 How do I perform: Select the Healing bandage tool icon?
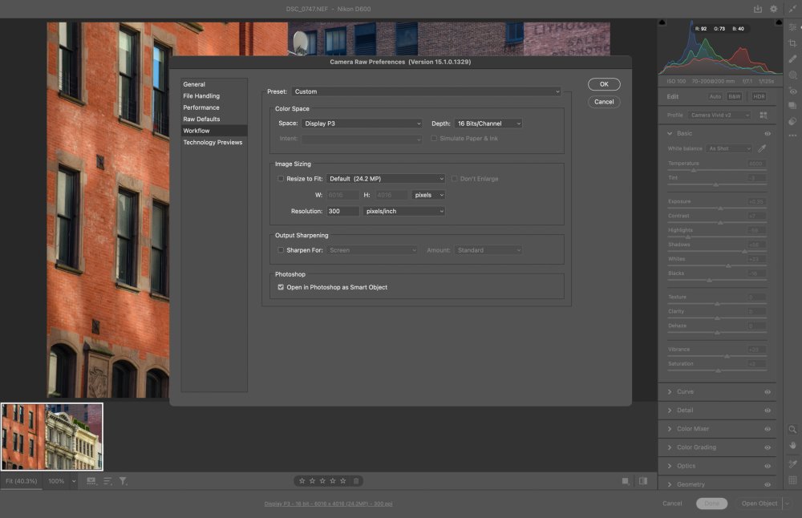[x=792, y=59]
